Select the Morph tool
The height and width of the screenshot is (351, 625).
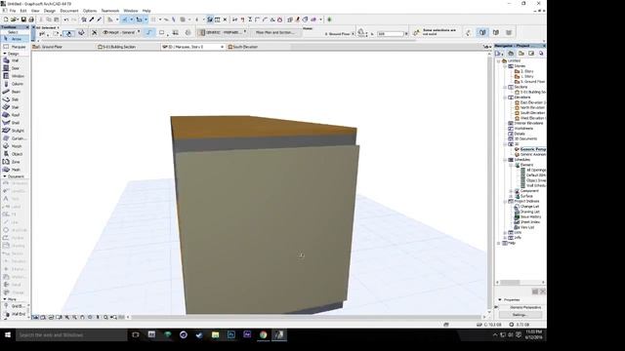16,146
